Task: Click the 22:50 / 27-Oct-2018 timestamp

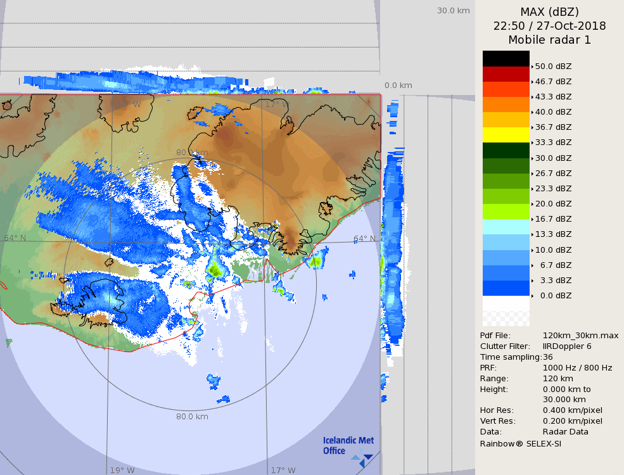Action: coord(549,26)
